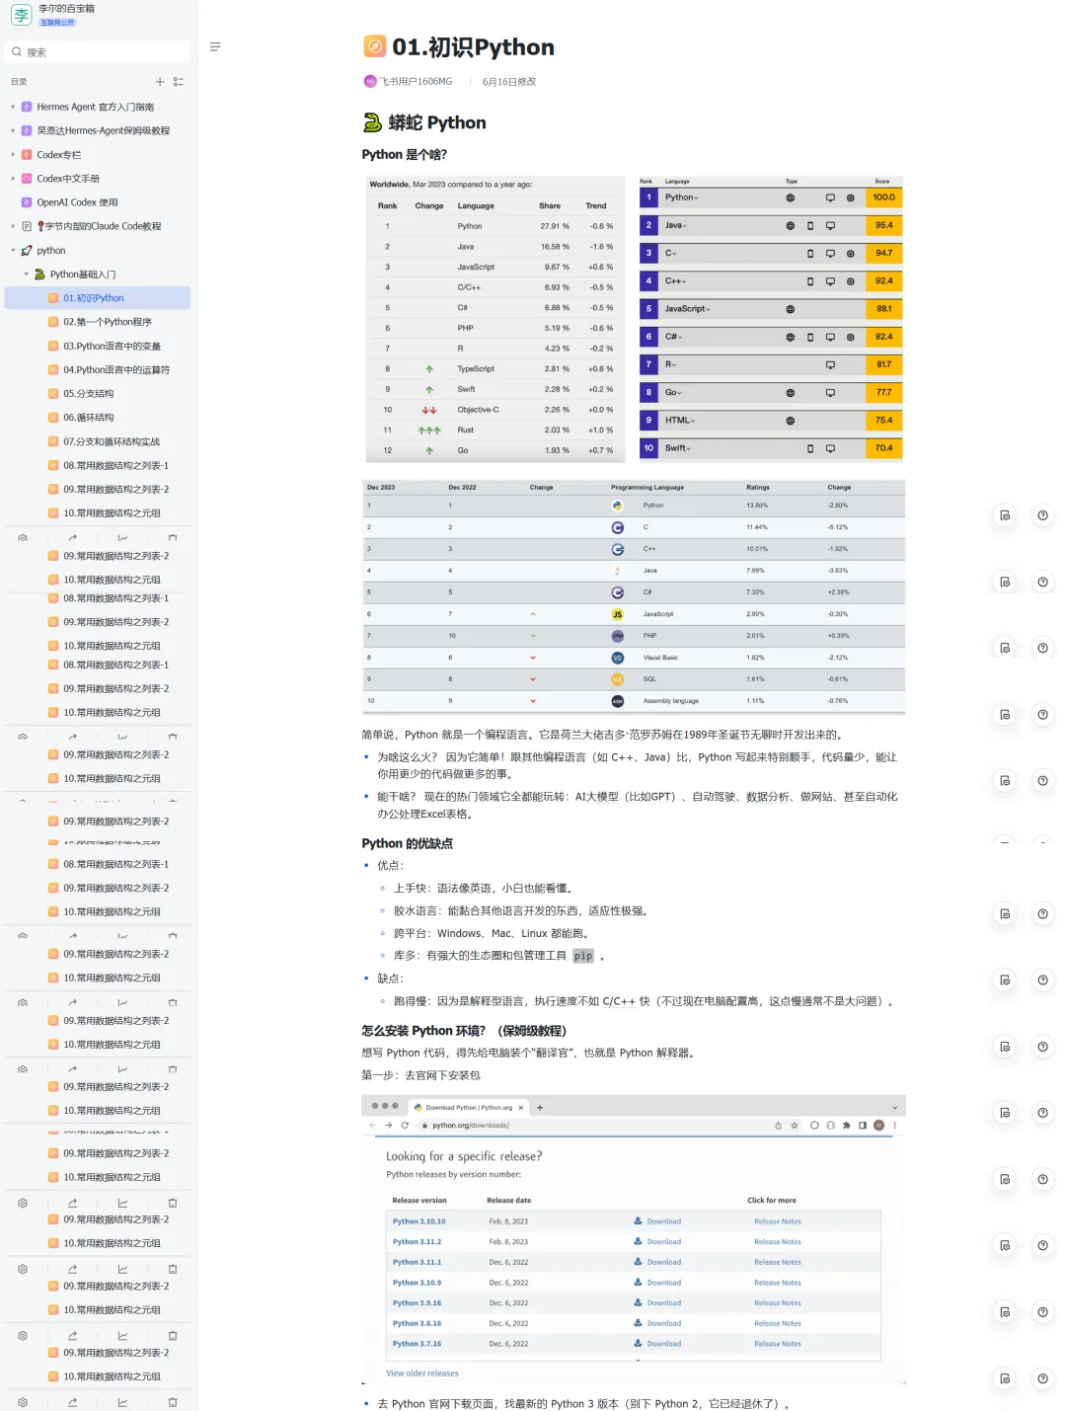Click the plus icon beside 目录
This screenshot has width=1066, height=1411.
coord(160,82)
